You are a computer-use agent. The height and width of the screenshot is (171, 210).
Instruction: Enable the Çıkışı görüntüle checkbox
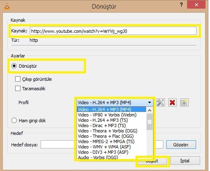(18, 79)
